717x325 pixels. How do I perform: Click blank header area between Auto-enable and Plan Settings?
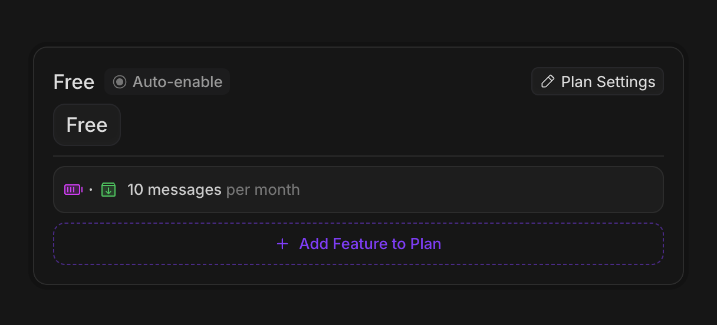click(x=377, y=82)
